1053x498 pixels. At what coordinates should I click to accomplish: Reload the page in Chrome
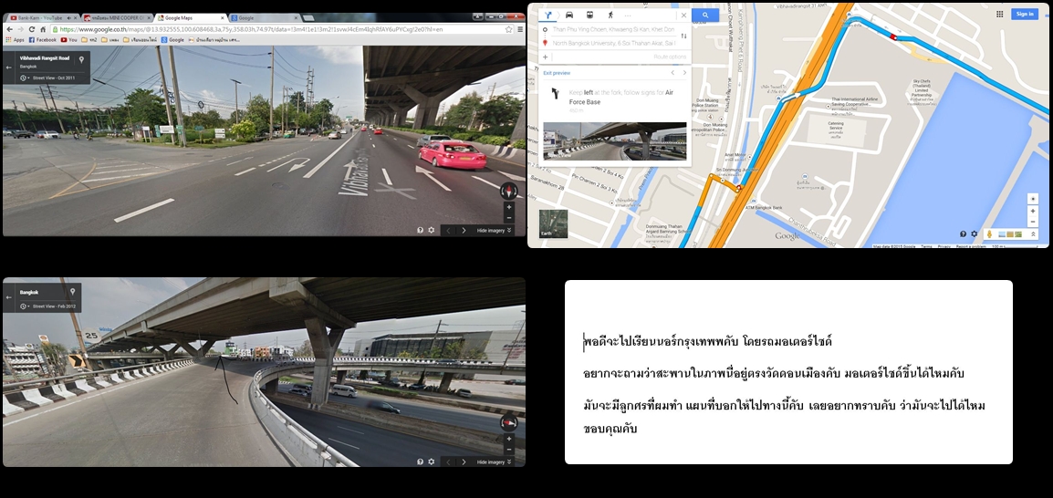point(32,29)
